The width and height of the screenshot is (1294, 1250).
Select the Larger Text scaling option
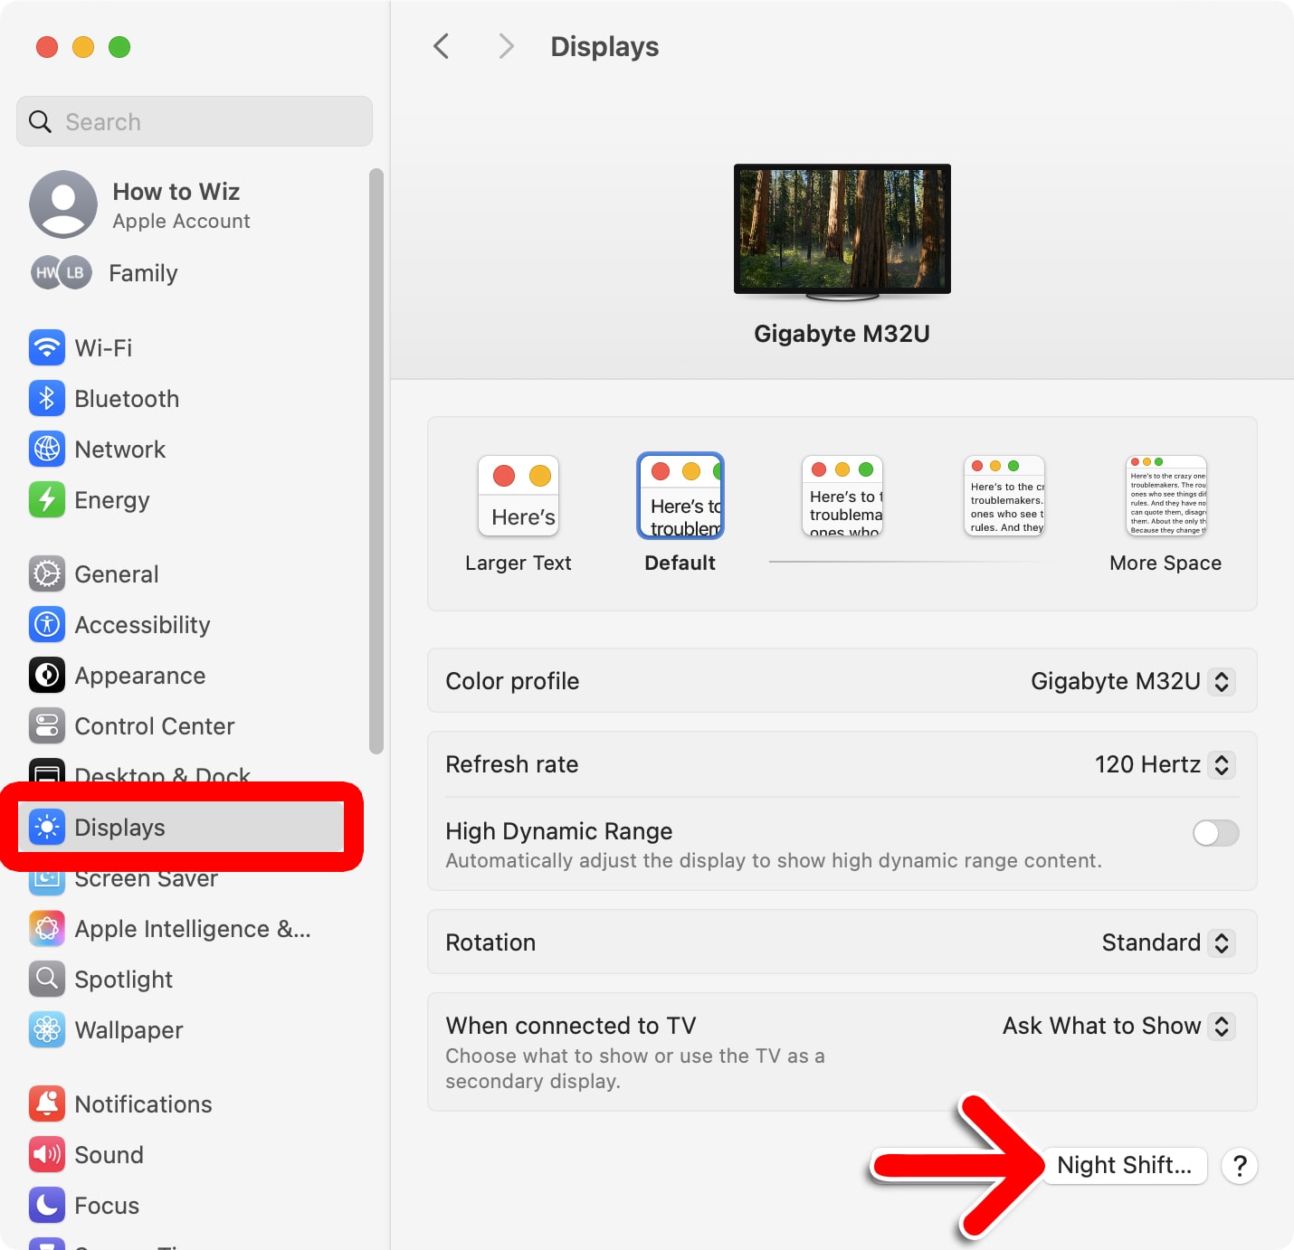click(x=518, y=496)
